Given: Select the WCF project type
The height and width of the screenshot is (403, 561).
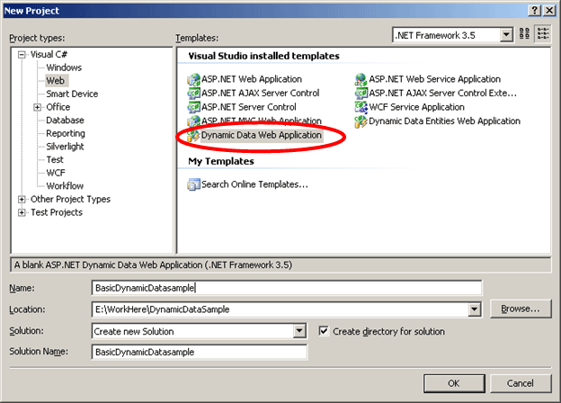Looking at the screenshot, I should click(x=56, y=173).
